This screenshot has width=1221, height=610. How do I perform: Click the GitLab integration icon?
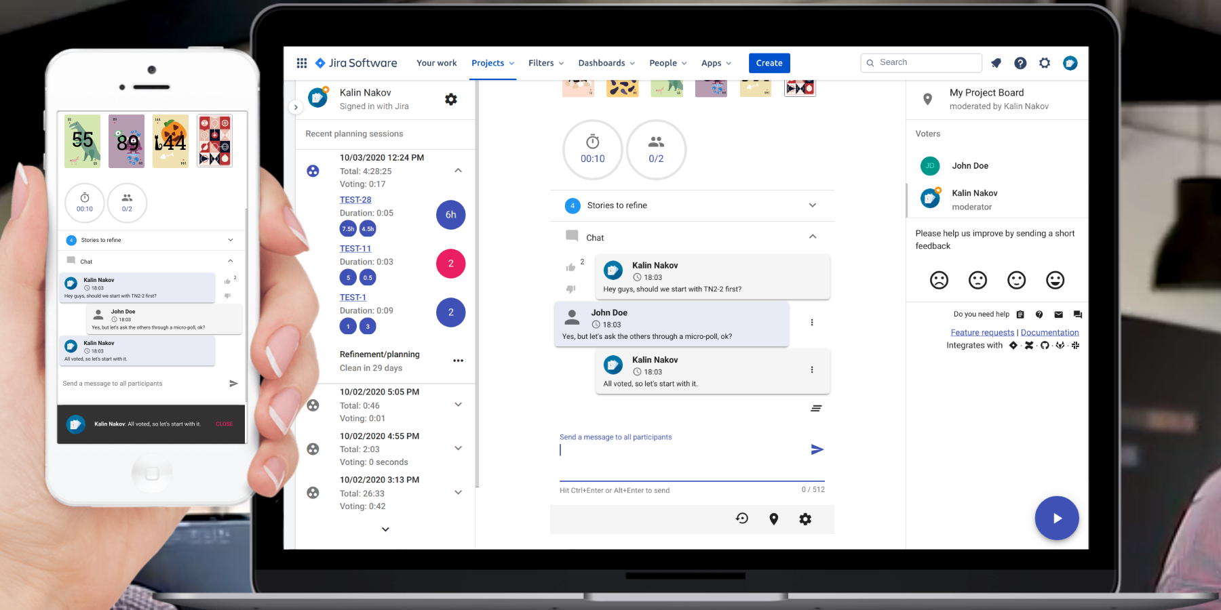click(x=1060, y=345)
